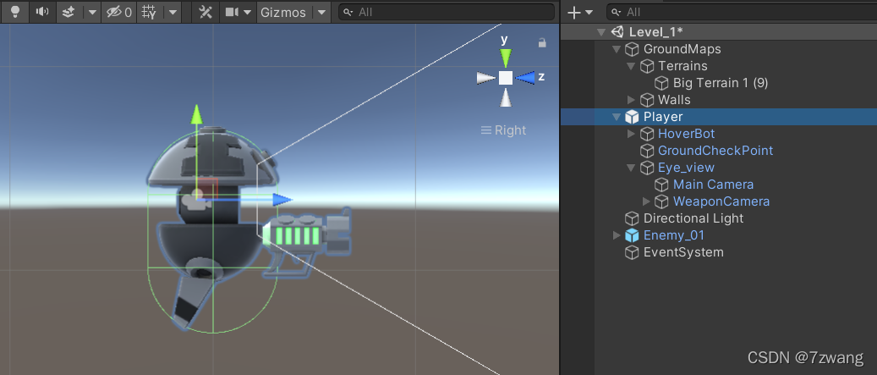Click Directional Light cube icon
Viewport: 877px width, 375px height.
pos(632,218)
